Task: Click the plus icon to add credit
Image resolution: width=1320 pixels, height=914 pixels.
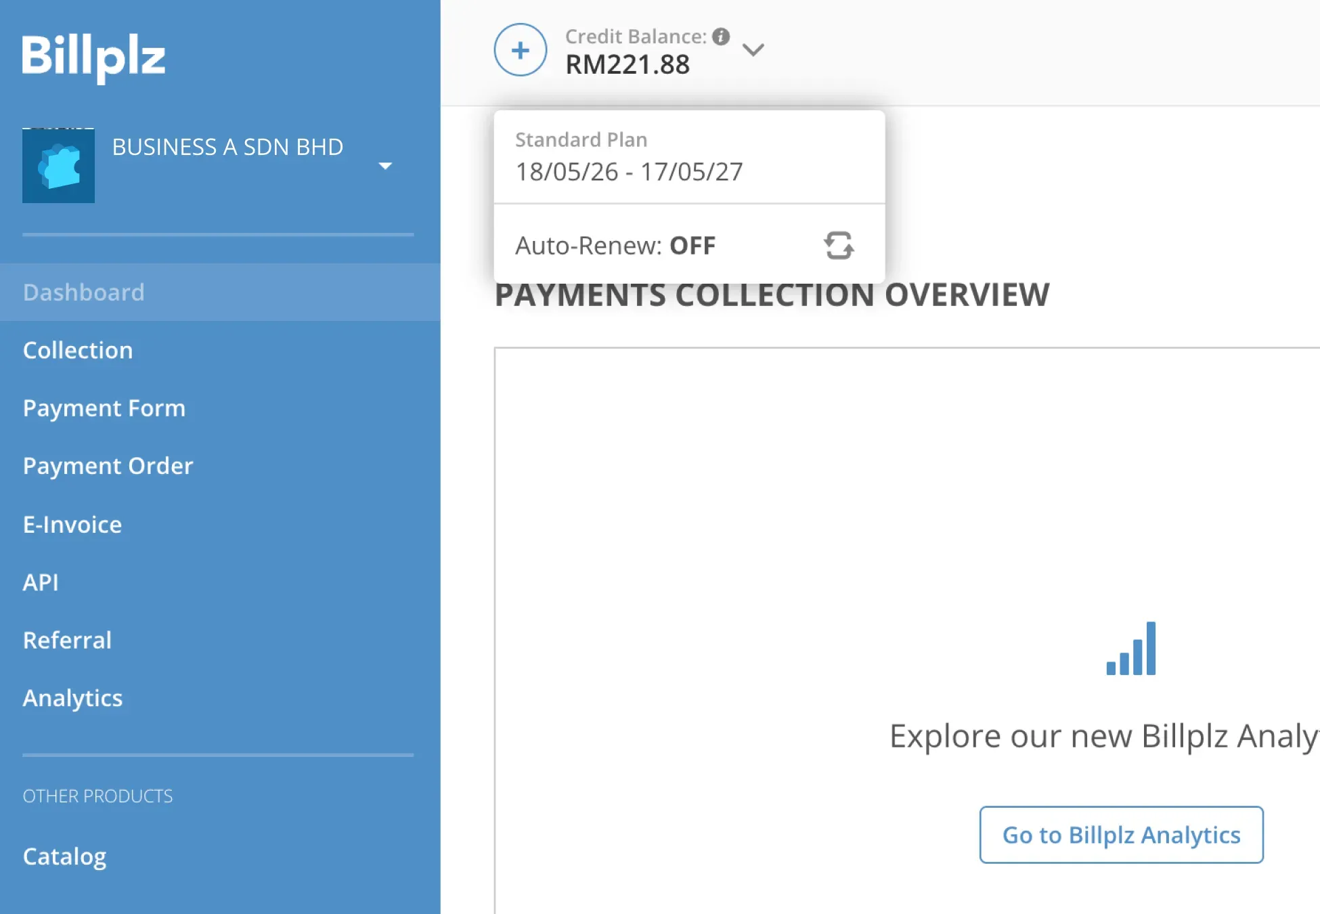Action: (520, 49)
